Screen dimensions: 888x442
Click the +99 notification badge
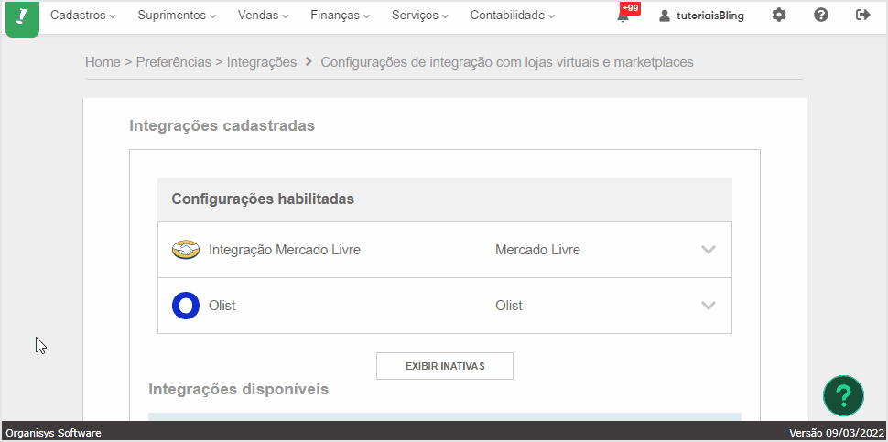[x=631, y=8]
